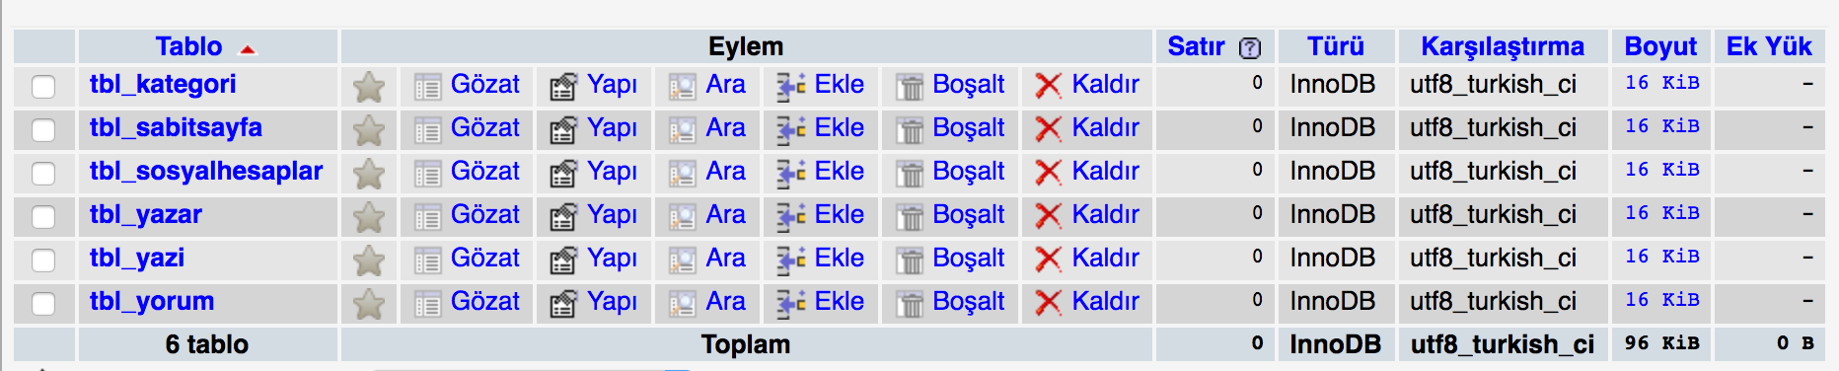Select the tbl_yazar row checkbox
Screen dimensions: 1839x371
[x=43, y=217]
